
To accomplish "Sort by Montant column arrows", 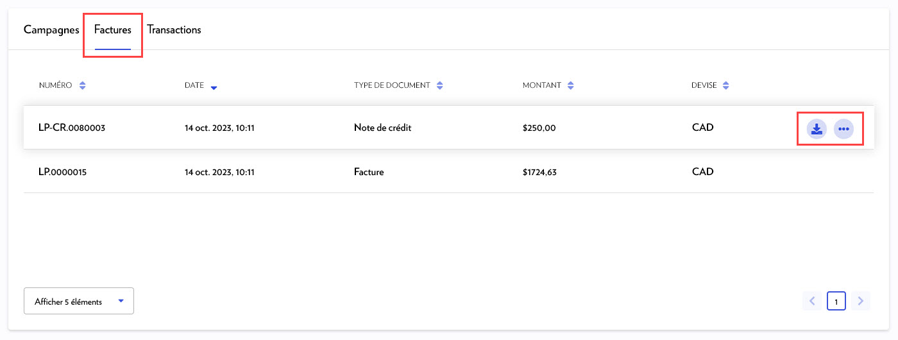I will [570, 85].
